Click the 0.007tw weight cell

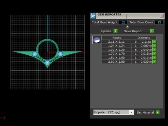pos(146,46)
